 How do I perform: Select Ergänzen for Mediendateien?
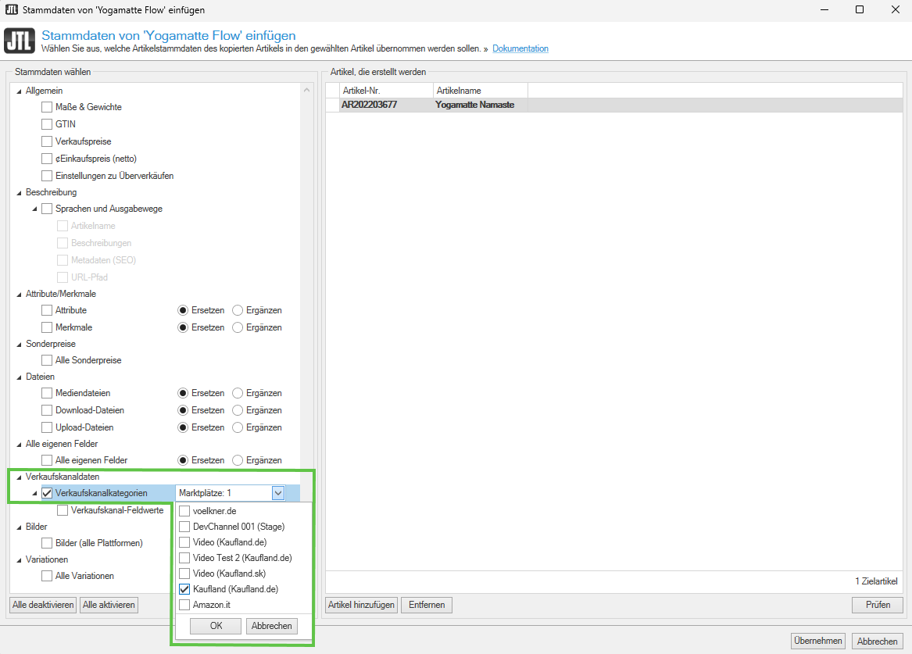click(238, 393)
